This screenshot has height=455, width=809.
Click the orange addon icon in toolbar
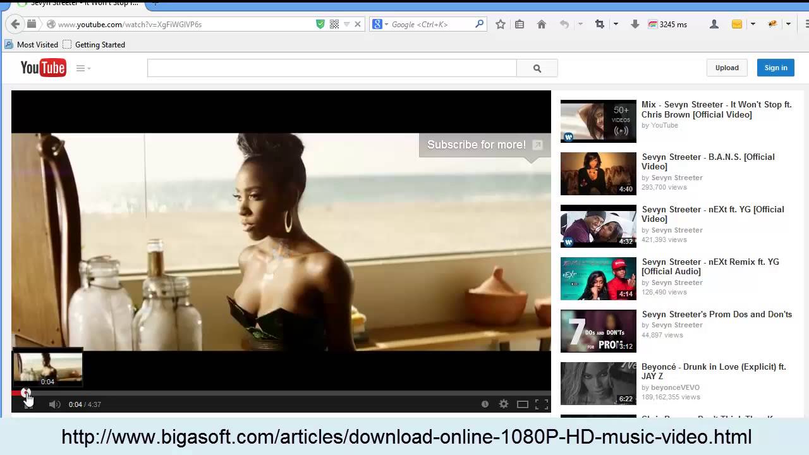[x=772, y=24]
